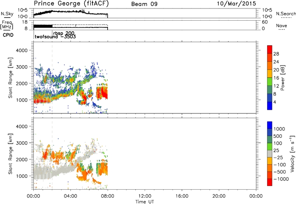
Task: Click the "1000" range tick in velocity panel
Action: (21, 176)
